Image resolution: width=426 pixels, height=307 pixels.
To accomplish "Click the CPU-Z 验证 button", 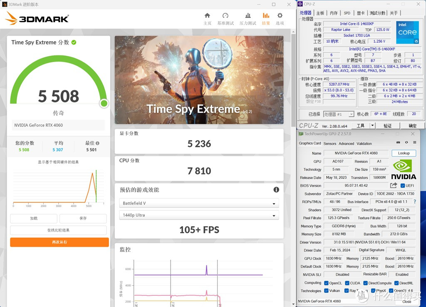I will tap(387, 126).
